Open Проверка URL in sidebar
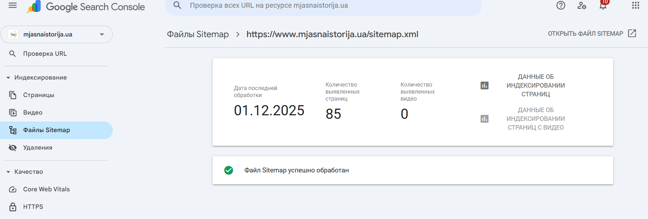Screen dimensions: 648x219 tap(45, 54)
